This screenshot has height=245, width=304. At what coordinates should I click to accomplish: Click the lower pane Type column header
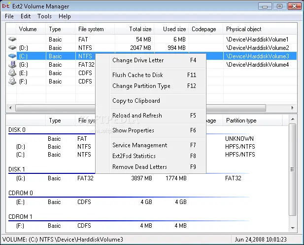pyautogui.click(x=61, y=121)
